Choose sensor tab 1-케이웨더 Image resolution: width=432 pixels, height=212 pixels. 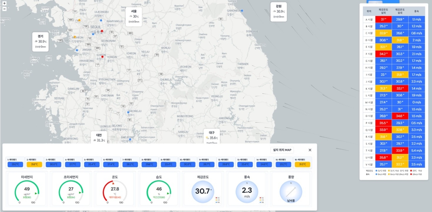point(15,163)
